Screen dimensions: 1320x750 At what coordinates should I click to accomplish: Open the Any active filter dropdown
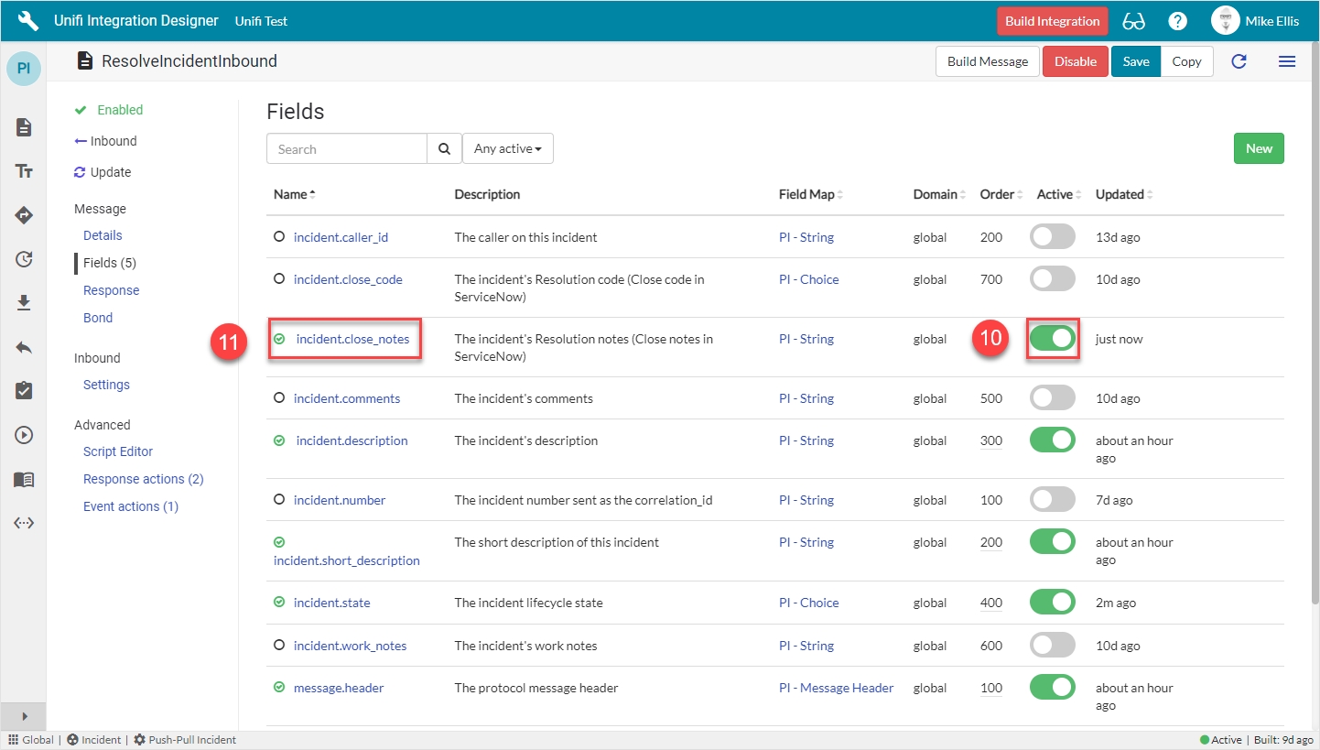[x=507, y=149]
